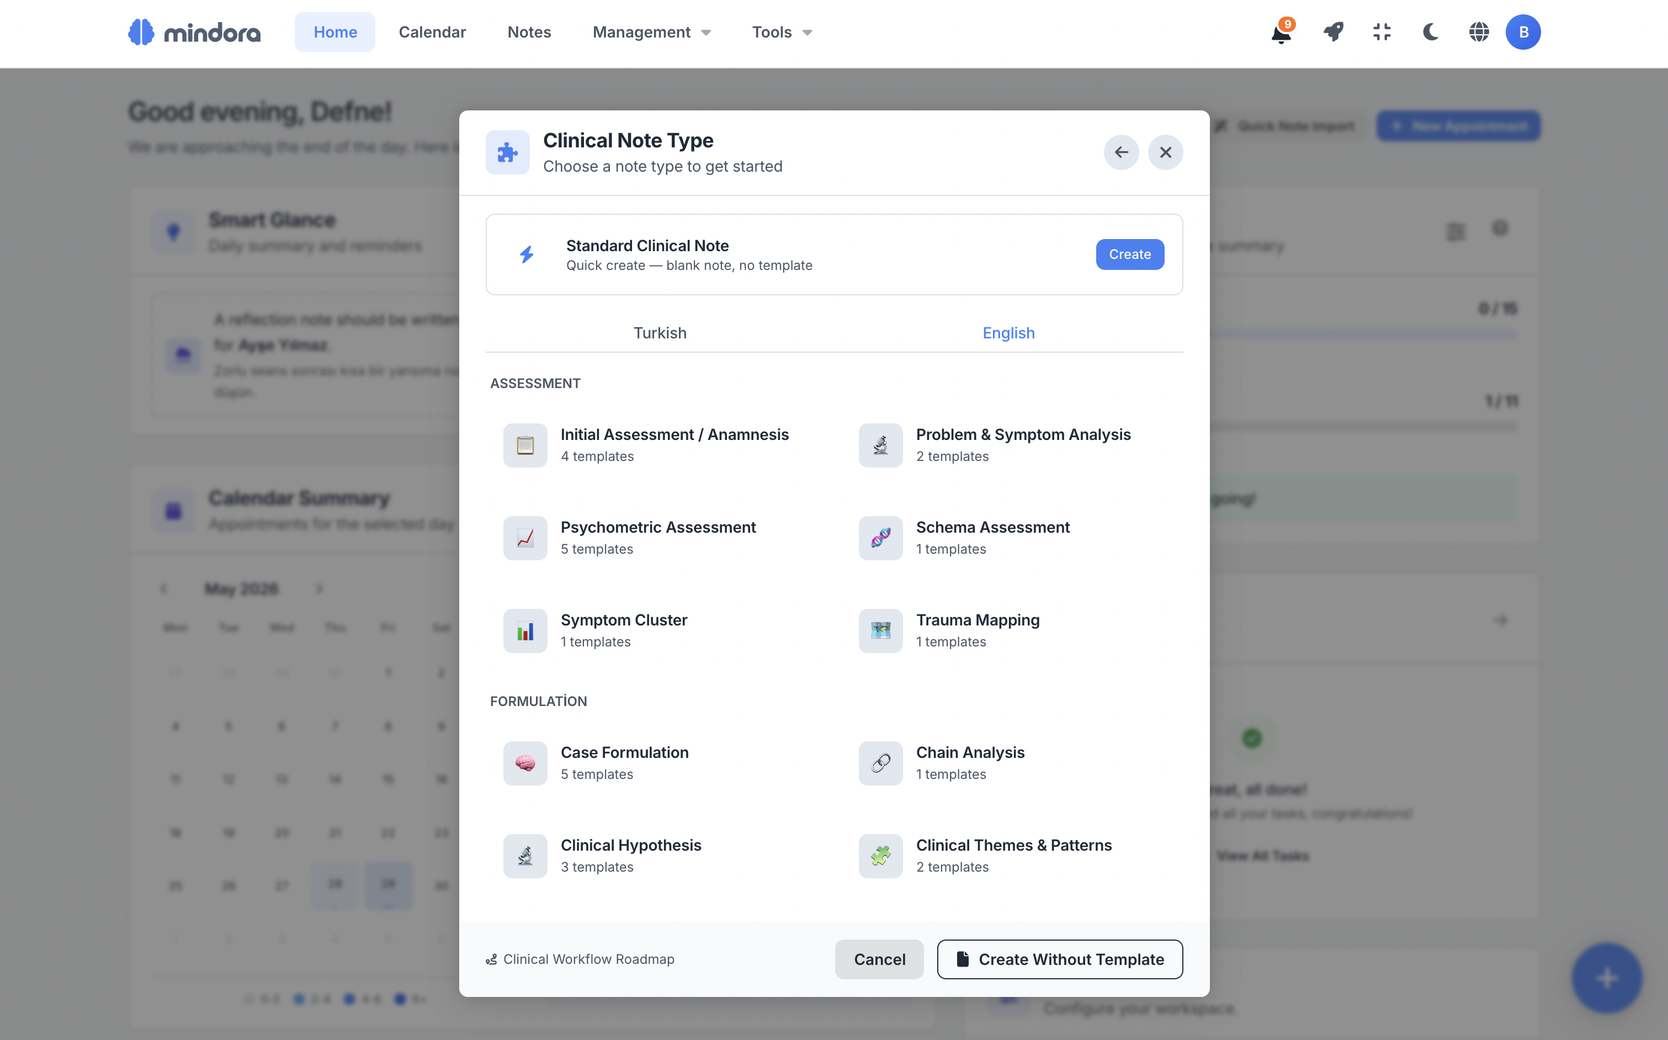Open the Calendar nav item
The width and height of the screenshot is (1668, 1040).
point(432,33)
